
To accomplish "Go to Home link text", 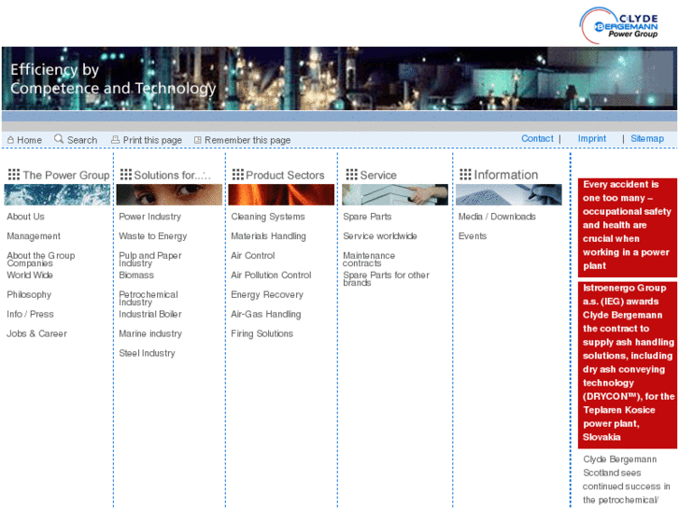I will point(30,140).
